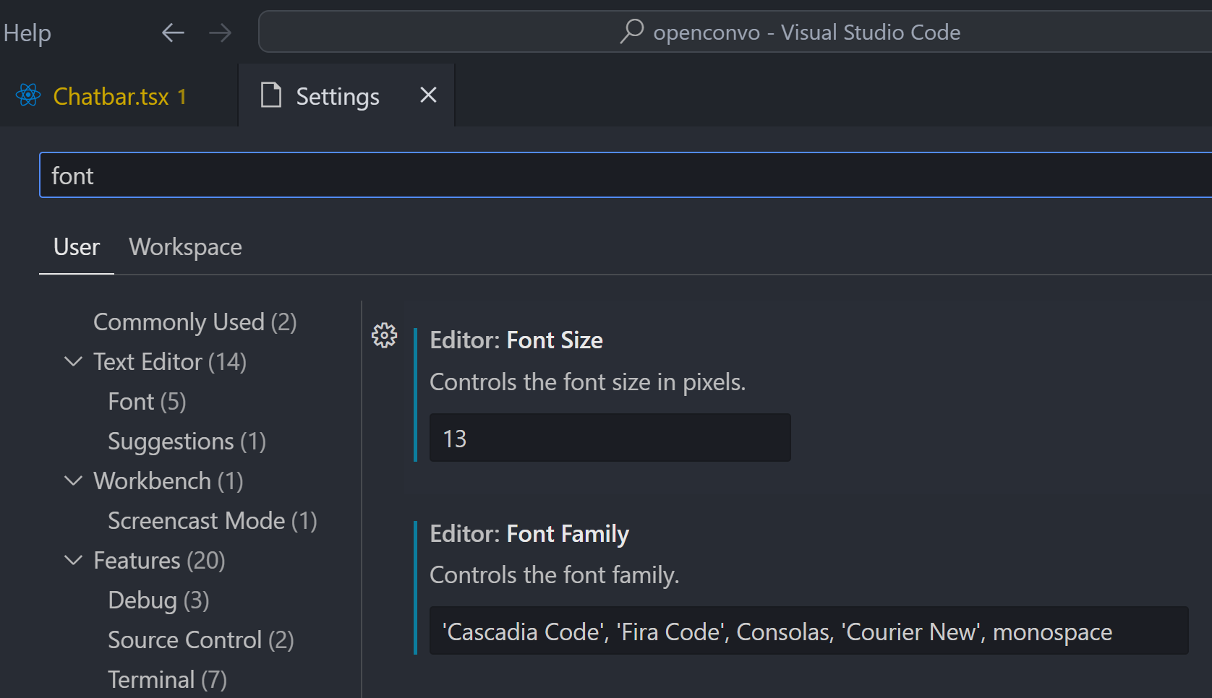1212x698 pixels.
Task: Select Features (20) category
Action: pos(159,561)
